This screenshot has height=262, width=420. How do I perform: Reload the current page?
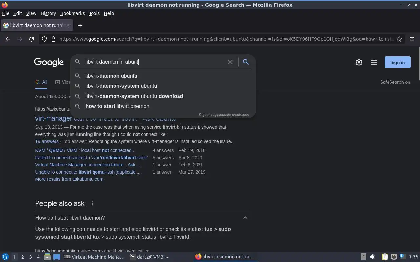click(x=31, y=39)
